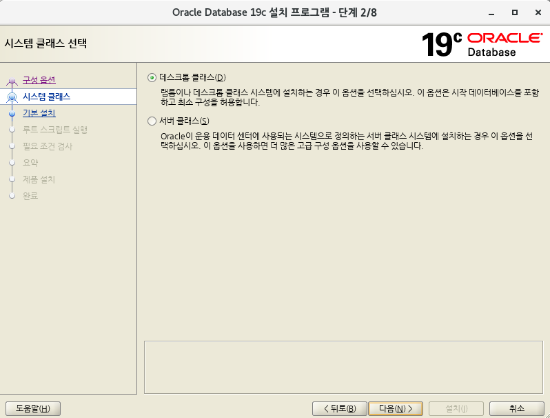
Task: Go back with the 뒤로(B) button
Action: click(340, 408)
